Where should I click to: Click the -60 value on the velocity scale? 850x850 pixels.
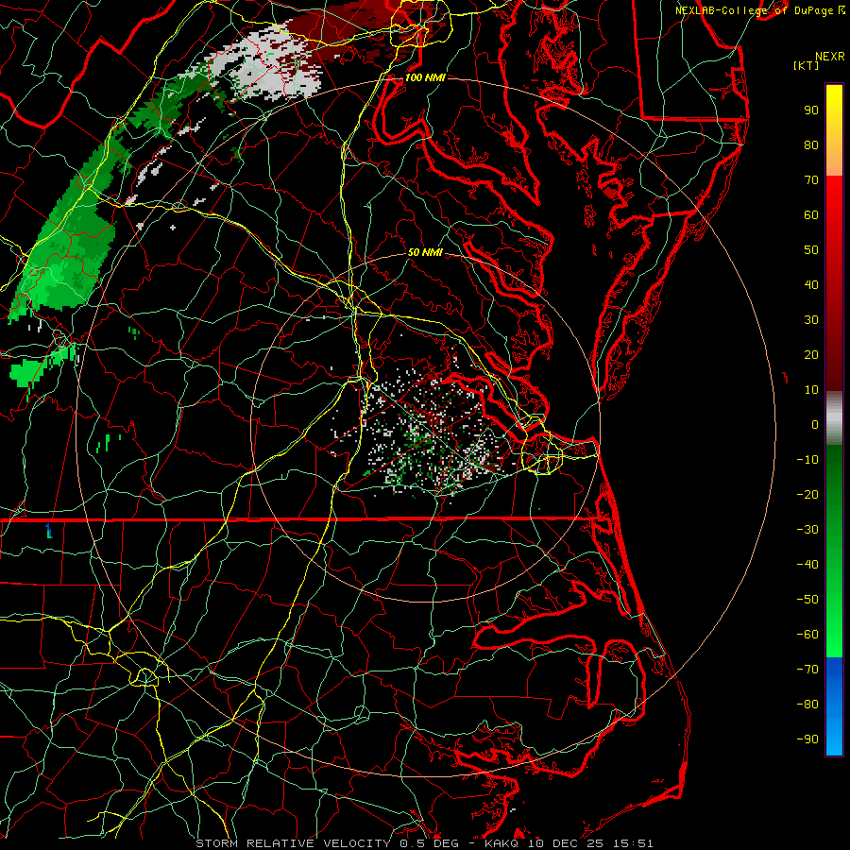pos(807,635)
